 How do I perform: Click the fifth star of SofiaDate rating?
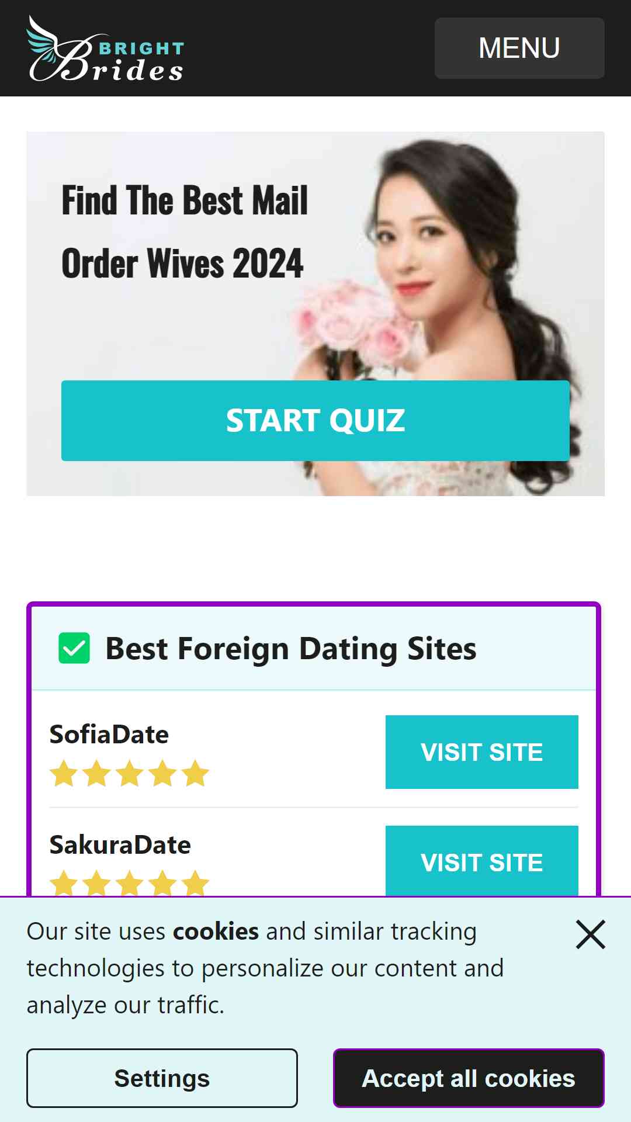195,774
